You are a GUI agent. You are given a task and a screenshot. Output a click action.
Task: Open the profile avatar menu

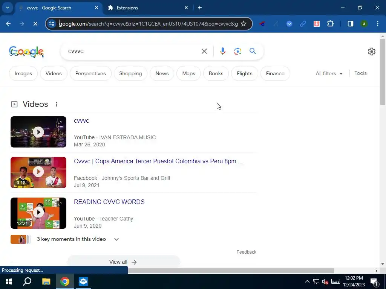[x=364, y=24]
